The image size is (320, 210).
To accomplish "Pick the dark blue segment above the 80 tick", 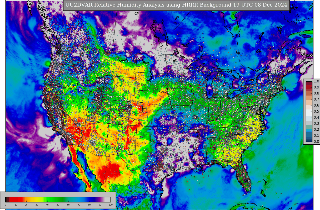I will (x=89, y=199).
